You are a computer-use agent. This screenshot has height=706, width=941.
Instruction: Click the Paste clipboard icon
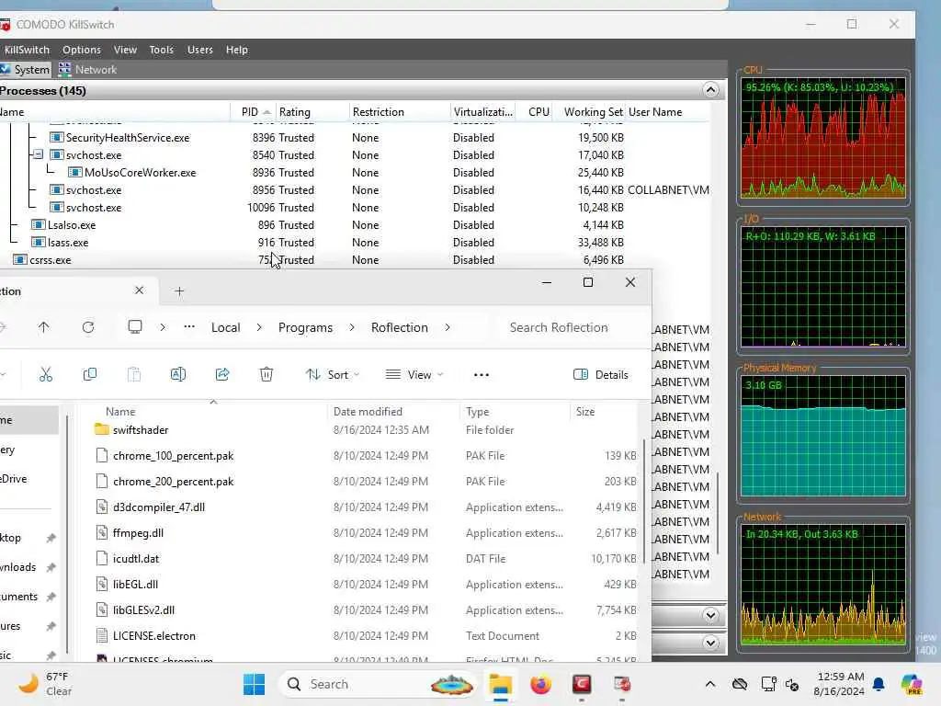[134, 375]
